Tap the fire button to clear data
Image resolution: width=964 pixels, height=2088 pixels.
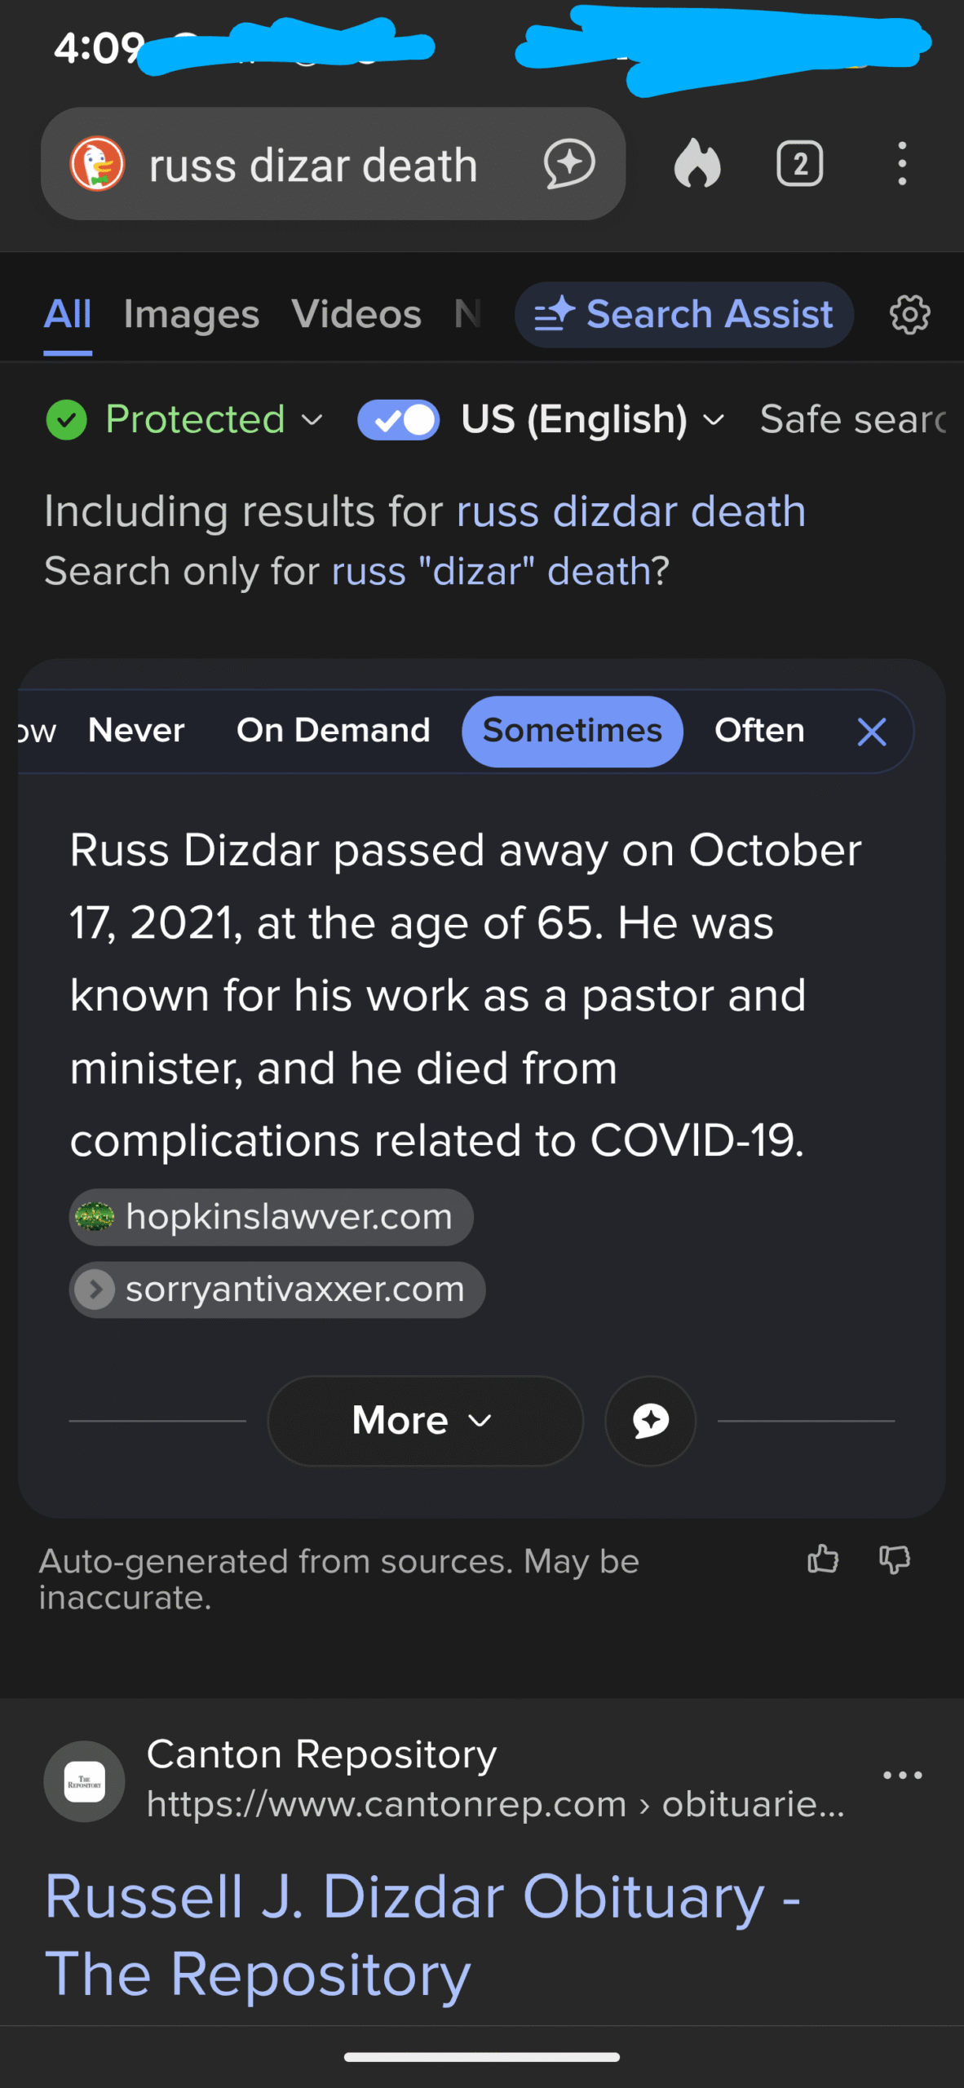pos(697,164)
